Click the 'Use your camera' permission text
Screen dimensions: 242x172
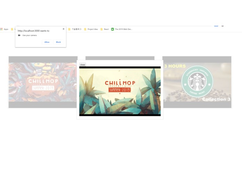(30, 35)
